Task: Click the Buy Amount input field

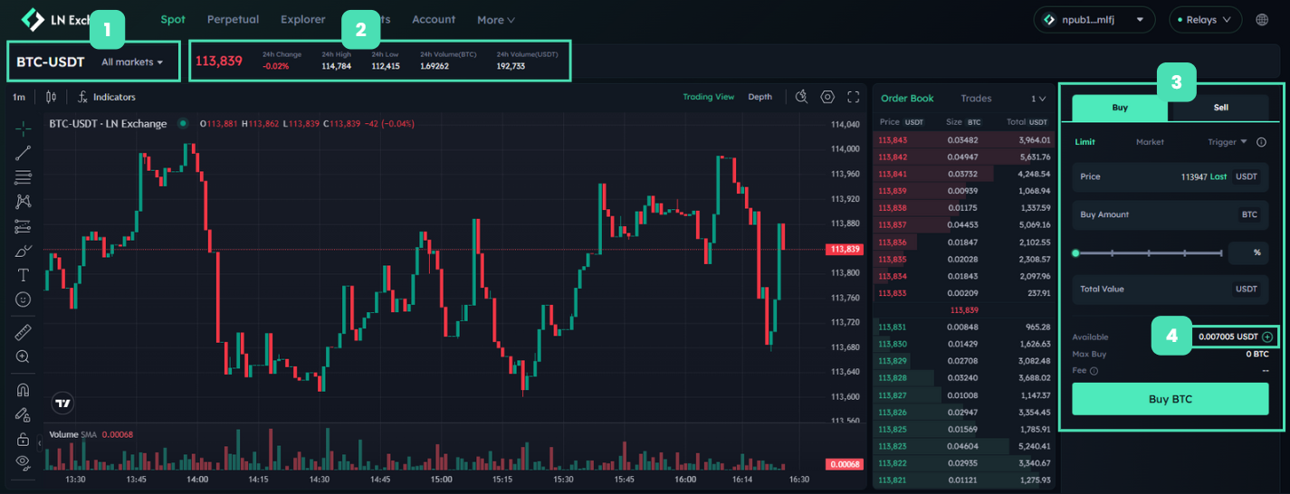Action: (x=1150, y=215)
